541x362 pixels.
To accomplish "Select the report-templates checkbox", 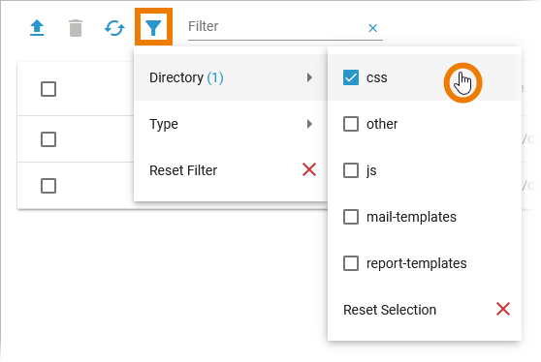I will click(x=351, y=263).
